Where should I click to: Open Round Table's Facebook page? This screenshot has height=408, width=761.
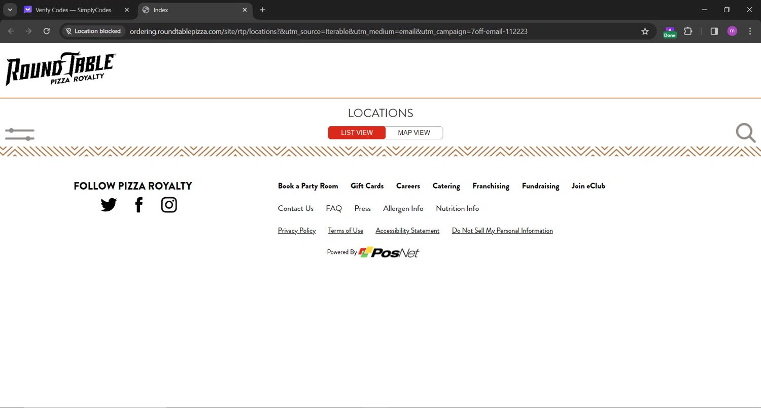click(x=139, y=205)
